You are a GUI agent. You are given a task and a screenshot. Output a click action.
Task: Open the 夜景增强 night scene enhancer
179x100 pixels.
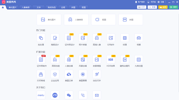click(x=97, y=59)
